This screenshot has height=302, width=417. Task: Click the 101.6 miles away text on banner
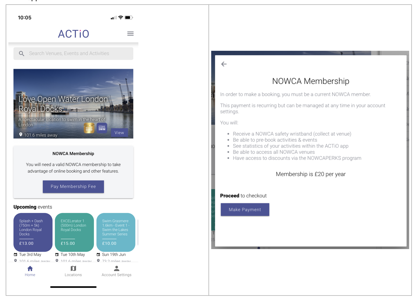[41, 135]
